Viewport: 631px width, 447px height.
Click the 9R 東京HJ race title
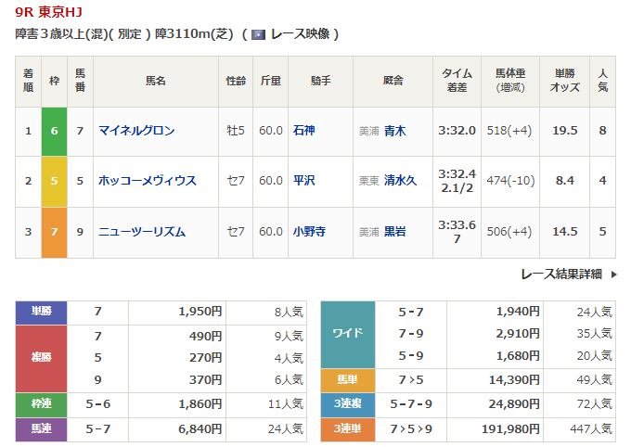(x=45, y=13)
